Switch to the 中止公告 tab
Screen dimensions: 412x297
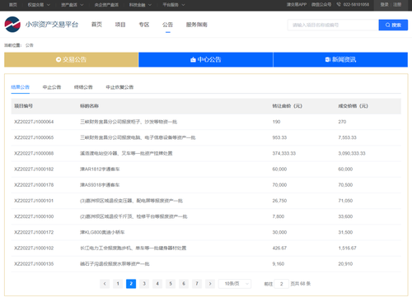click(52, 87)
